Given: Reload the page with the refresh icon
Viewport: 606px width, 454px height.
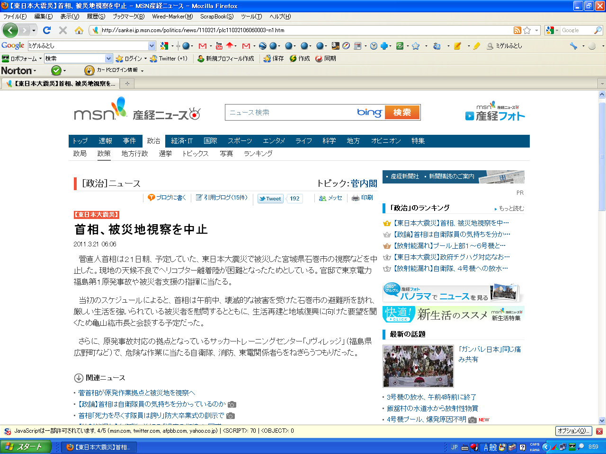Looking at the screenshot, I should click(x=47, y=30).
